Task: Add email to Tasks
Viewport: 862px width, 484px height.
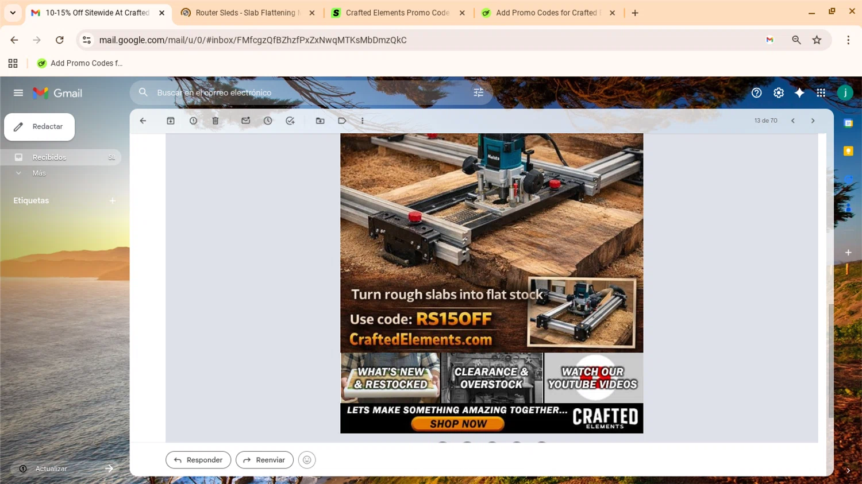Action: pos(290,121)
